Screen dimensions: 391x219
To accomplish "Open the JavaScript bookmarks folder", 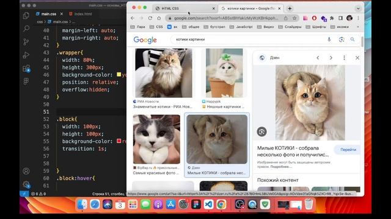I will coord(242,27).
